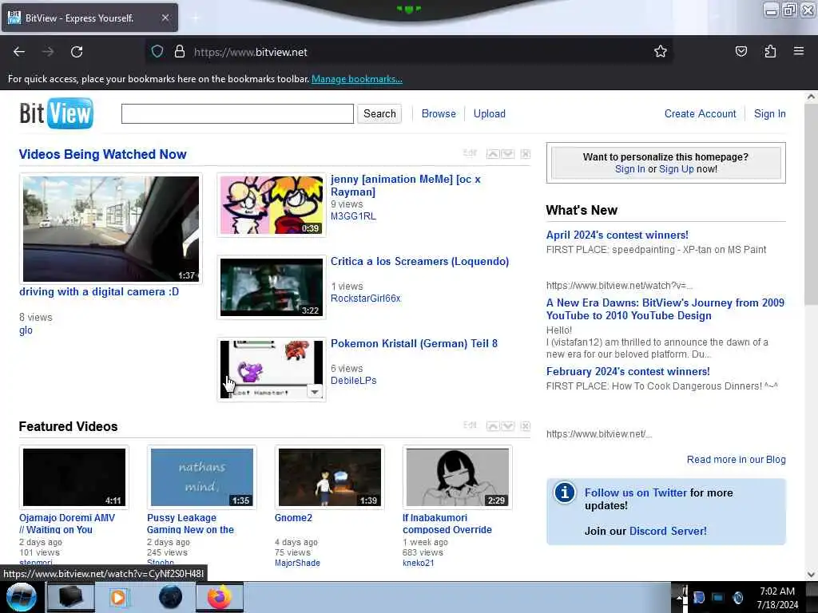Click the Discord Server link

[x=668, y=531]
